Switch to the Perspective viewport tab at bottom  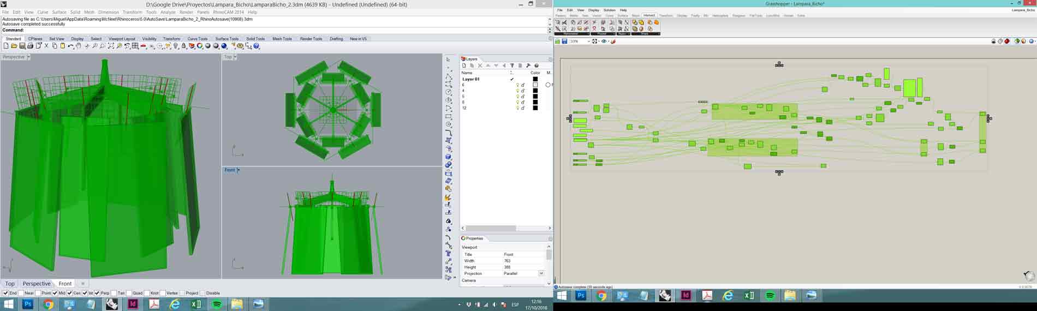[36, 284]
